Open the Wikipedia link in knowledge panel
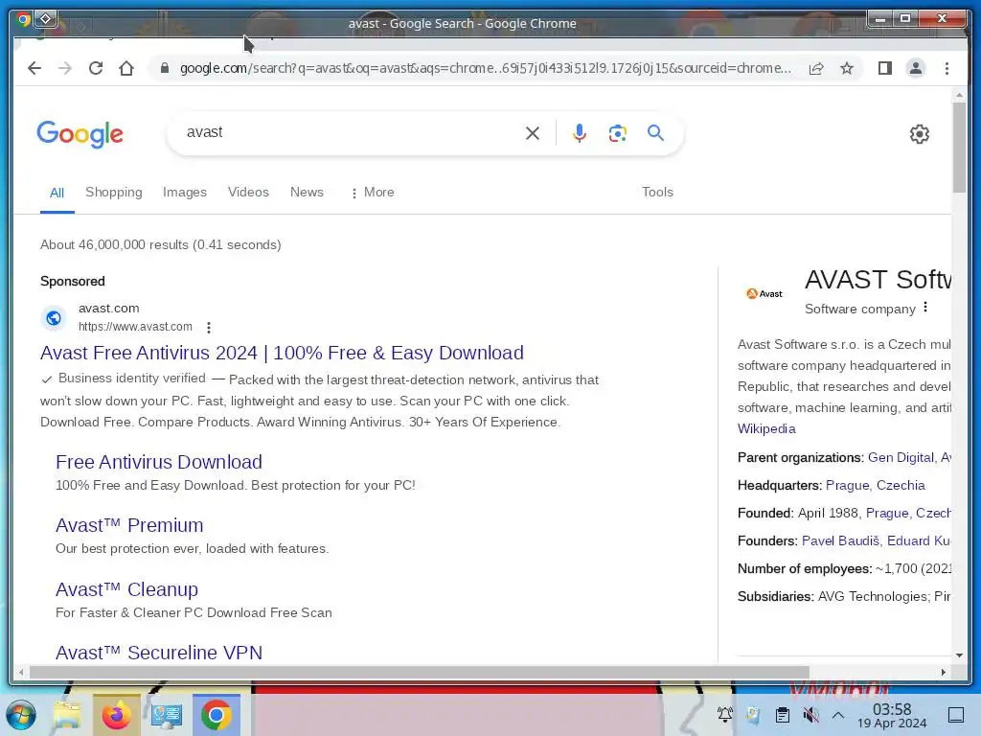This screenshot has width=981, height=736. 766,428
